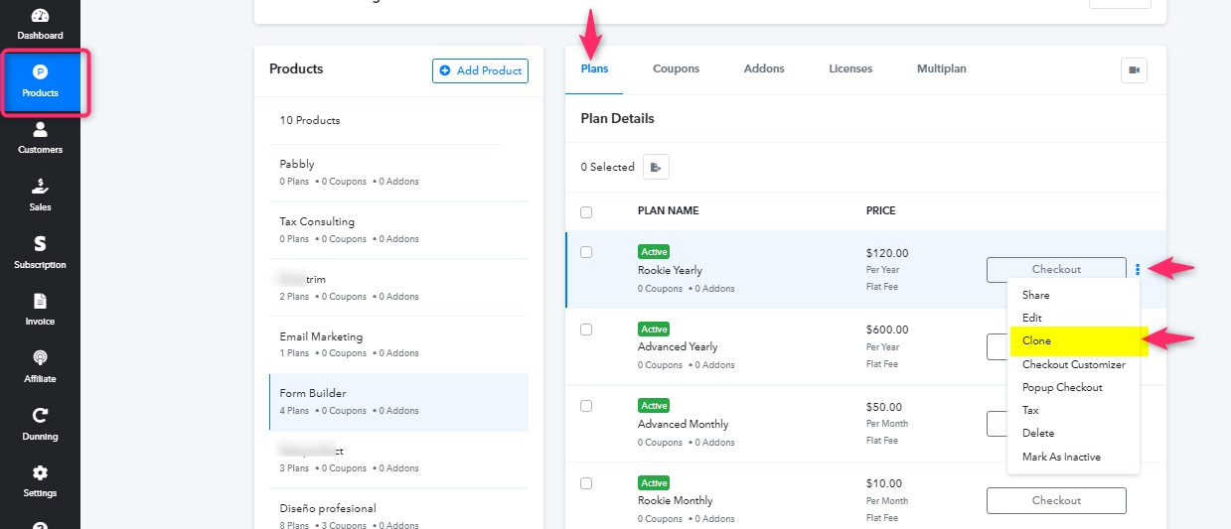This screenshot has width=1231, height=529.
Task: Click the PRICE column header
Action: click(880, 210)
